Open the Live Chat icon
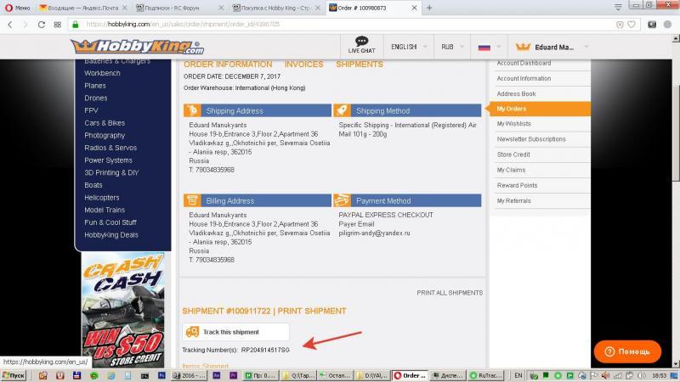 (361, 46)
